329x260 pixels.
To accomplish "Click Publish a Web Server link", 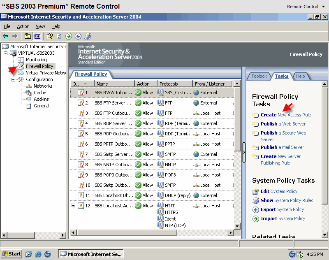I will point(283,124).
